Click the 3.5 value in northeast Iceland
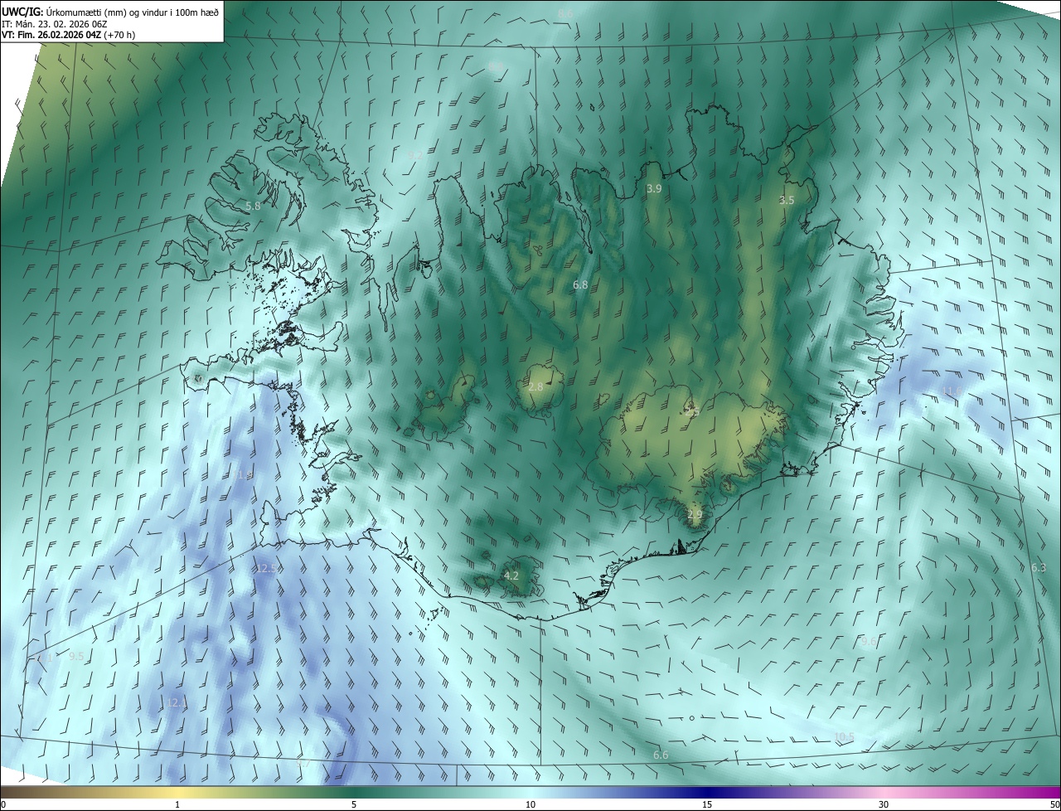The image size is (1061, 811). coord(787,201)
